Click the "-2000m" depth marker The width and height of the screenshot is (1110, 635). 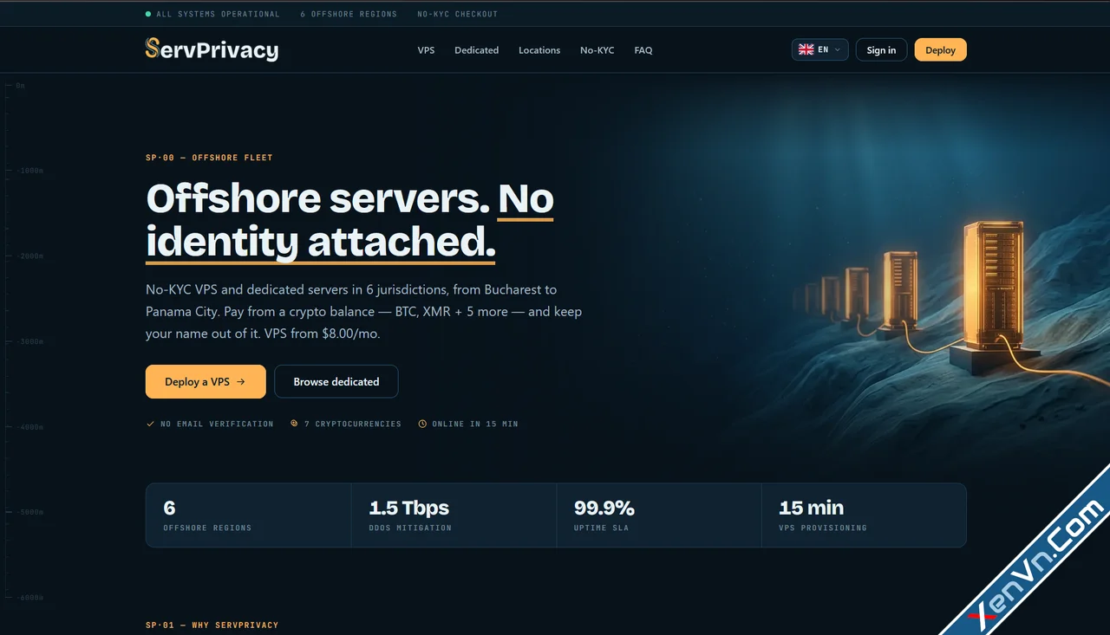pos(29,256)
